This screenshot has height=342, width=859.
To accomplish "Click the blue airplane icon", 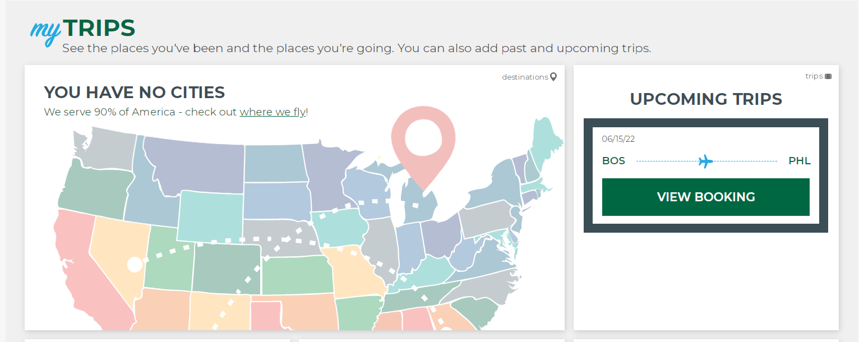I will [x=706, y=161].
